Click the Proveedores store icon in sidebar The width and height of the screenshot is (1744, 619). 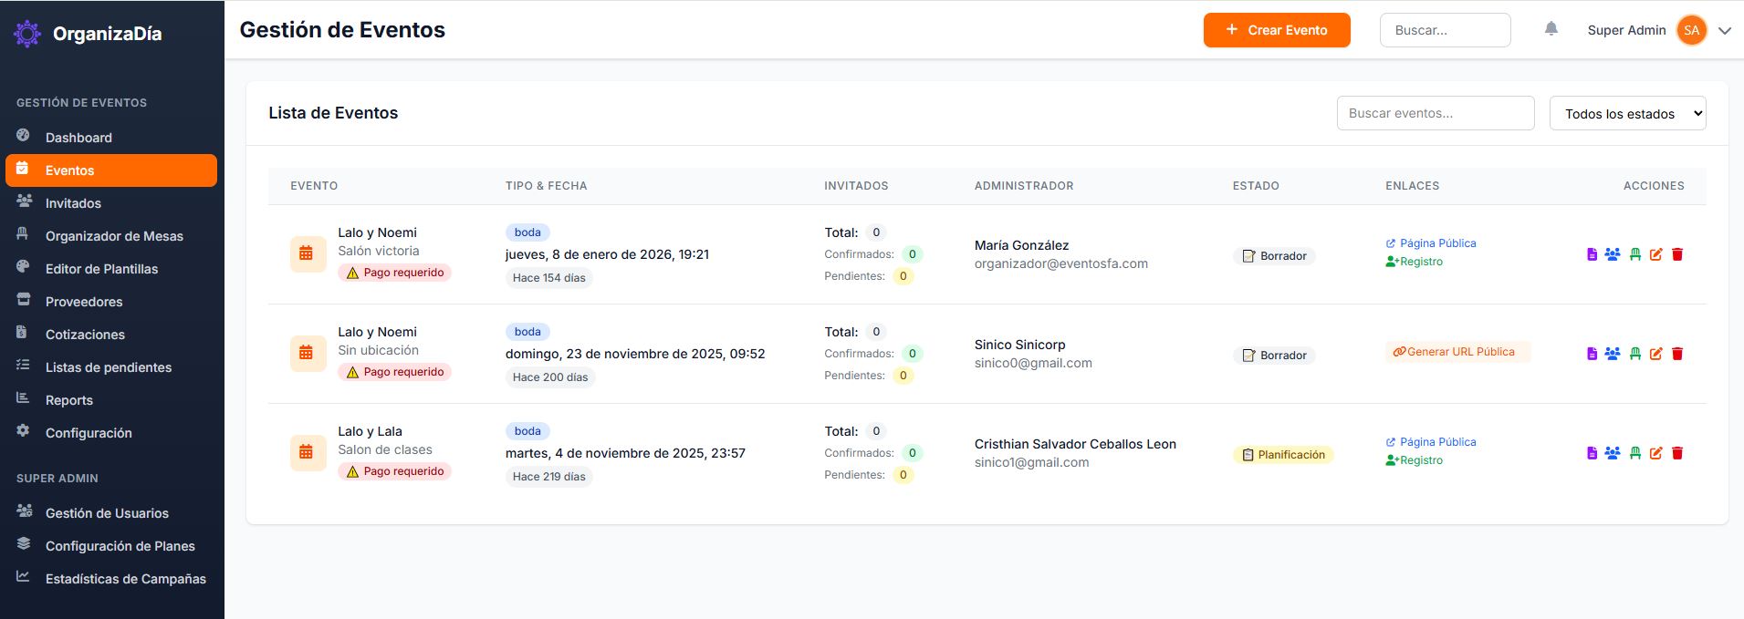[x=23, y=299]
